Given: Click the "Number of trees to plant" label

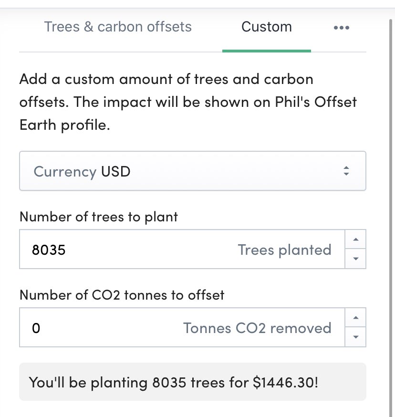Looking at the screenshot, I should coord(98,217).
